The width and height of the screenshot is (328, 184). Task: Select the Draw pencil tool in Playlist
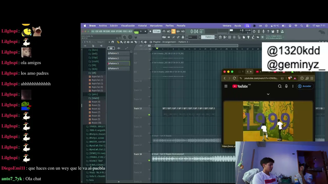point(118,42)
